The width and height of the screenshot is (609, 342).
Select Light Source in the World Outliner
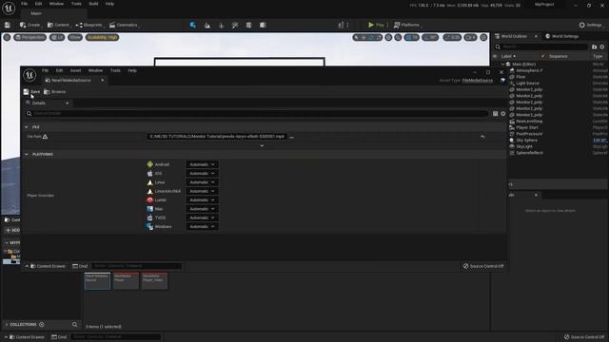tap(527, 84)
